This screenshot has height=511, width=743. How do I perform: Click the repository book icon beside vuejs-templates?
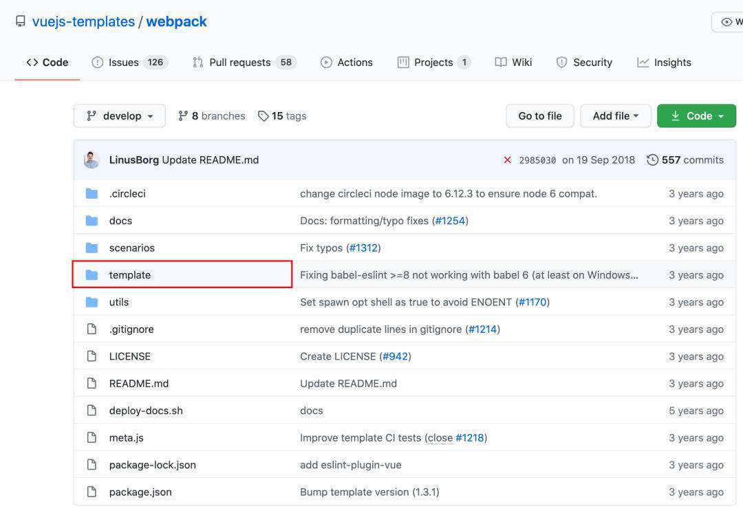[21, 22]
